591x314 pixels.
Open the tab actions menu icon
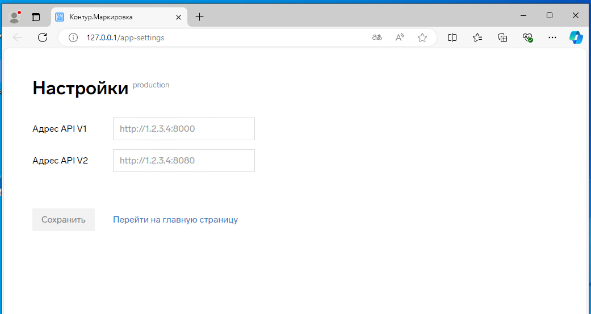point(36,17)
